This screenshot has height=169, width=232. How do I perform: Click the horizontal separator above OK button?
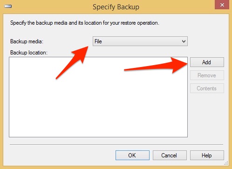(x=116, y=144)
